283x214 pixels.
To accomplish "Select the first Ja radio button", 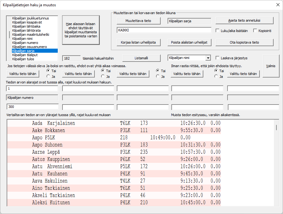I will click(x=48, y=76).
